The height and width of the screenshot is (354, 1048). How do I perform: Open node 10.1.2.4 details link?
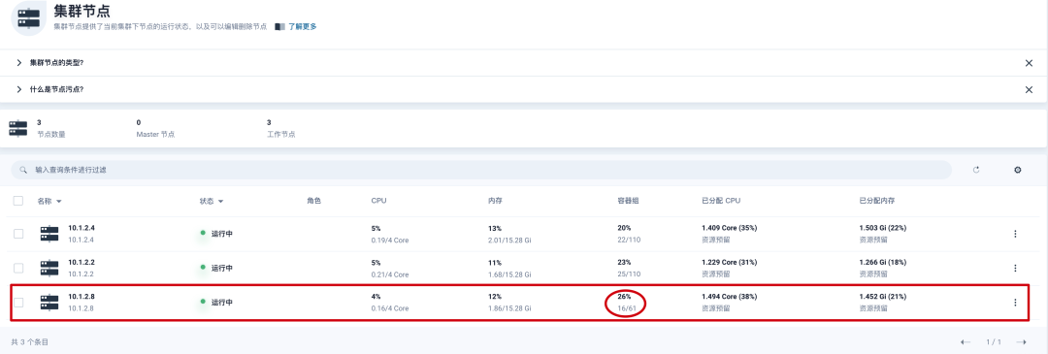click(x=81, y=229)
